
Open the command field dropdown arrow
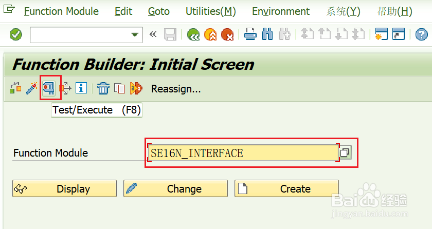(x=135, y=34)
